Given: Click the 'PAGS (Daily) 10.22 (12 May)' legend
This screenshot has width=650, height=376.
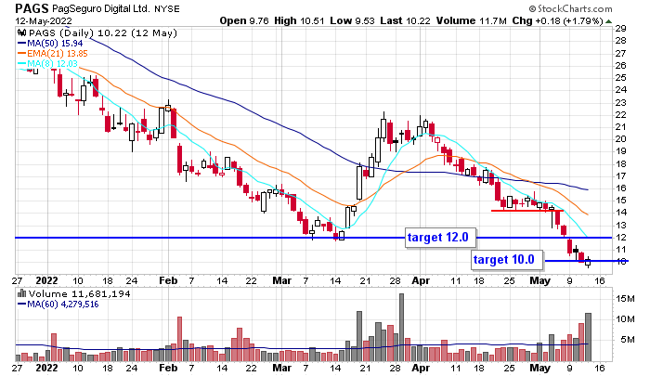Looking at the screenshot, I should click(x=102, y=32).
